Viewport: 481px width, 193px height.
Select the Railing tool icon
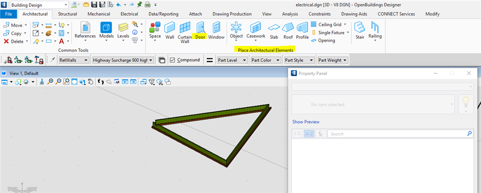click(x=375, y=28)
